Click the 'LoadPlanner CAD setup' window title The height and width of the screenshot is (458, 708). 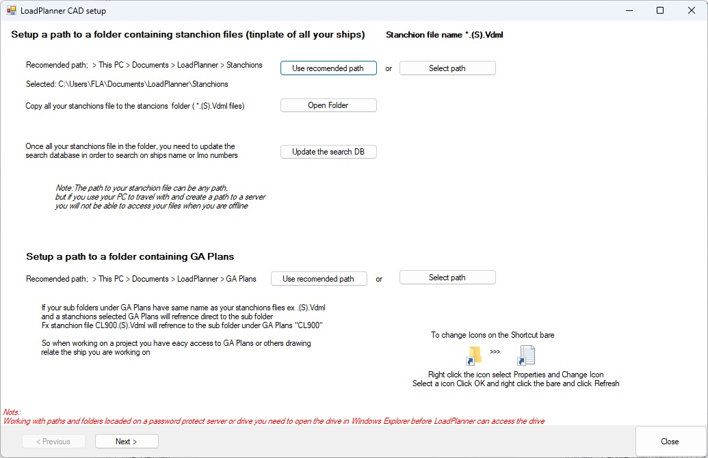(63, 11)
